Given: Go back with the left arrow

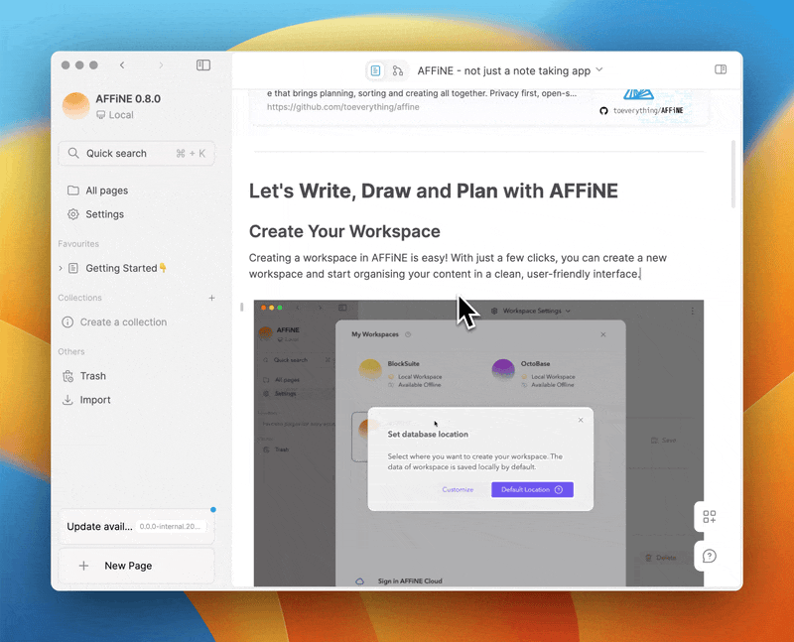Looking at the screenshot, I should click(122, 65).
